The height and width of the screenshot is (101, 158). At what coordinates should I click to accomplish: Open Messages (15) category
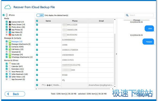pyautogui.click(x=17, y=42)
